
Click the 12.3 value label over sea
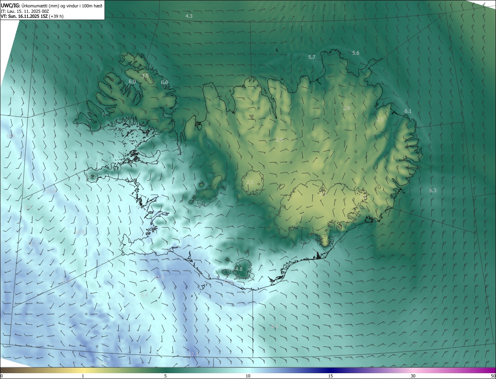pyautogui.click(x=193, y=354)
